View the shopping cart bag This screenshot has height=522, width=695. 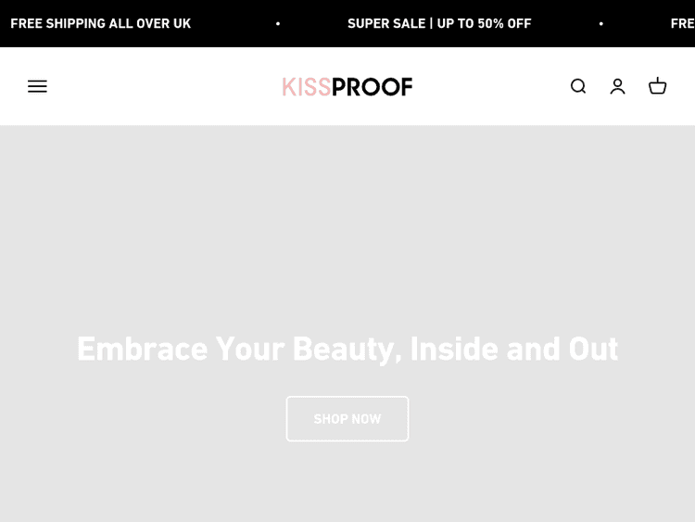pos(657,86)
